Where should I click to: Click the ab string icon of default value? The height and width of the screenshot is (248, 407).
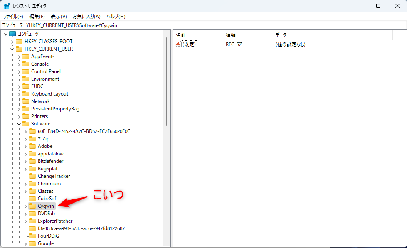[179, 44]
